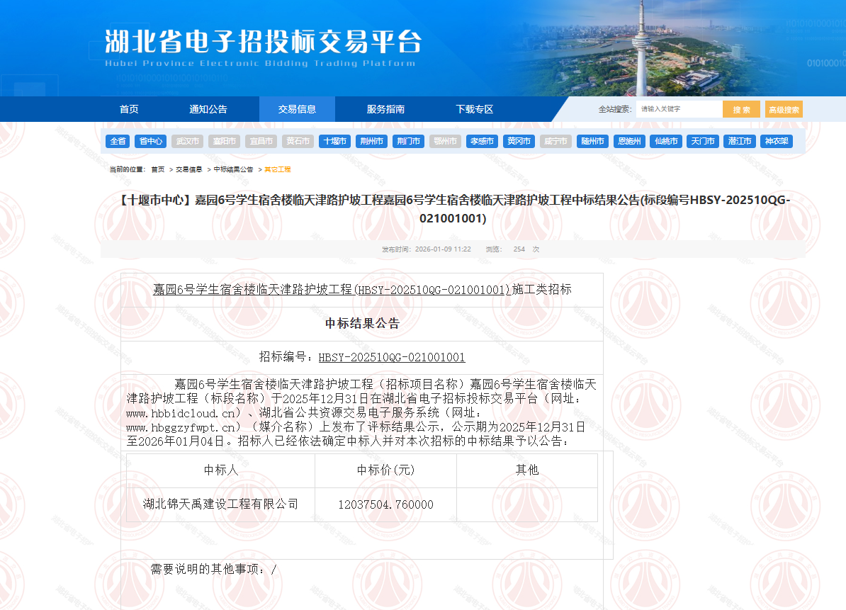Click the orange 其它工程 breadcrumb link
846x610 pixels.
[x=278, y=169]
